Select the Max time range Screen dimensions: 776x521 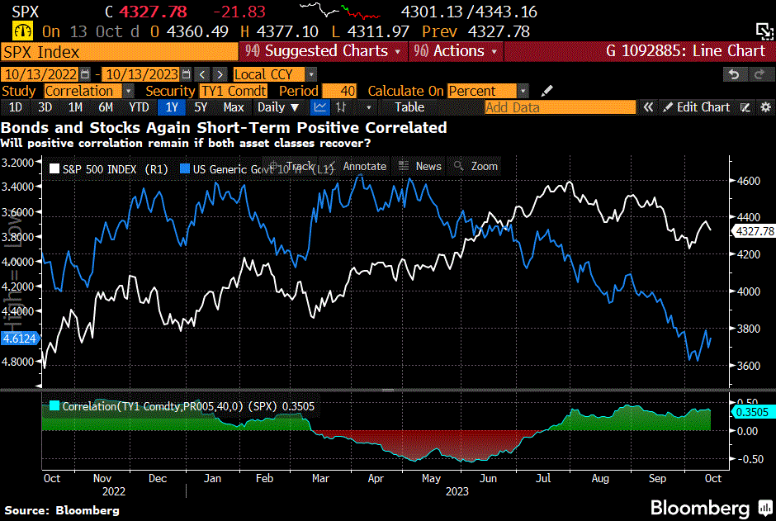point(233,107)
